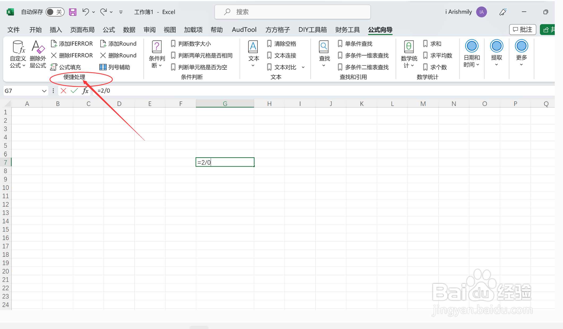Viewport: 563px width, 329px height.
Task: Click the green share button
Action: coord(548,29)
